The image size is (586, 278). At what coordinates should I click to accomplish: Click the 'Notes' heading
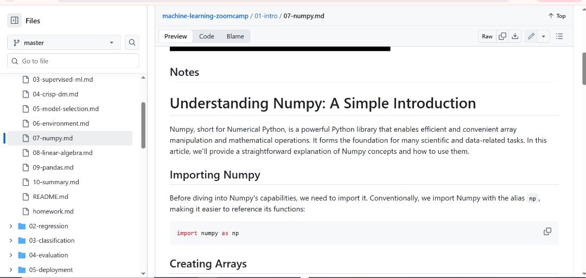coord(184,72)
